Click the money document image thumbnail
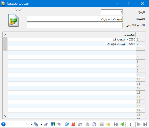The image size is (149, 128). tap(14, 21)
